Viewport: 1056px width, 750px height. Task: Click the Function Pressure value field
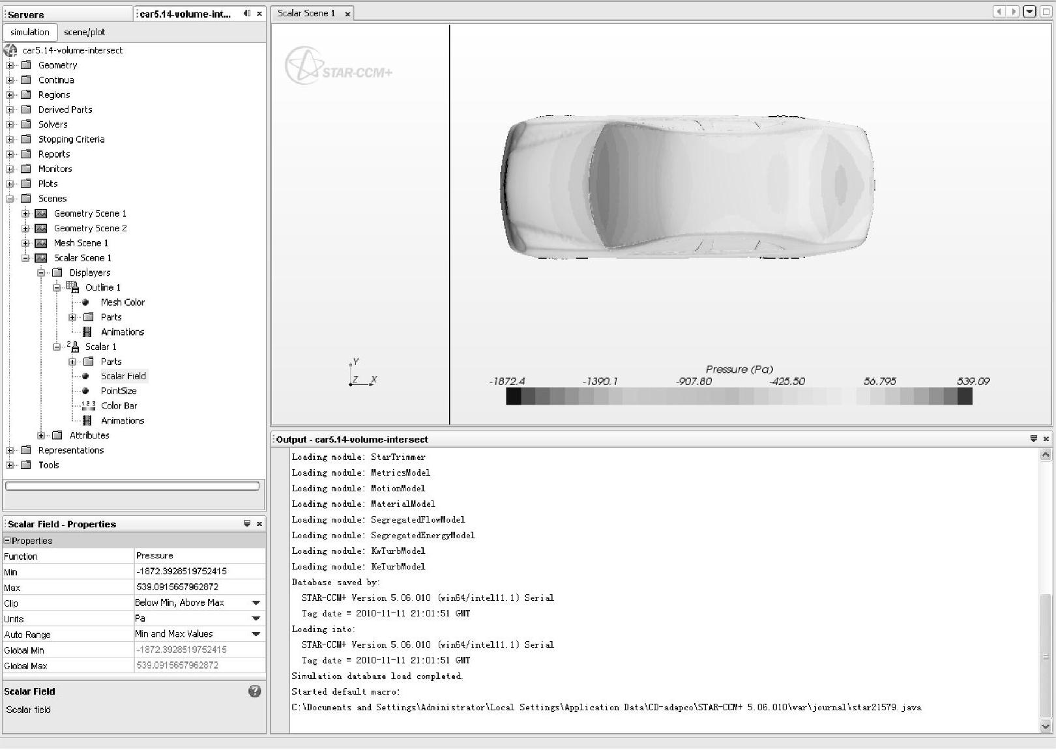[x=199, y=556]
